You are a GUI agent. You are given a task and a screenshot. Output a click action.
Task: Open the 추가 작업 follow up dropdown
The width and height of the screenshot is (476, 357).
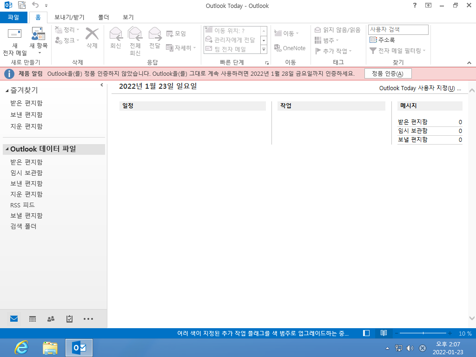333,51
